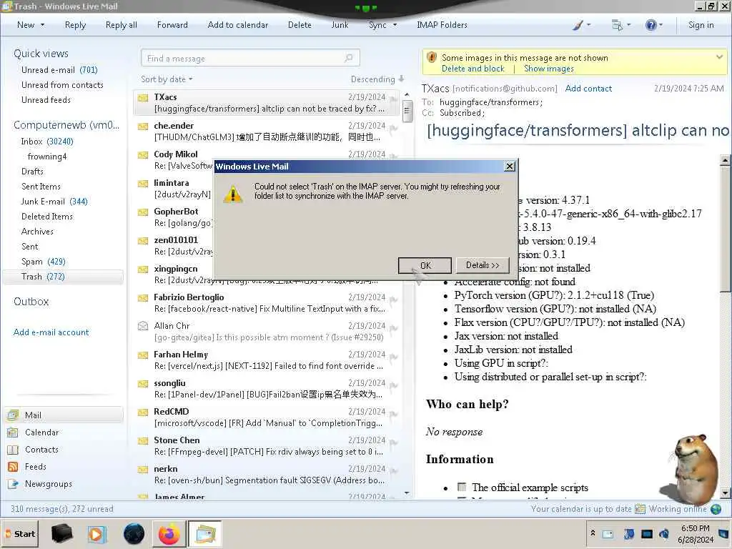
Task: Open the Sent Items folder
Action: [x=41, y=187]
